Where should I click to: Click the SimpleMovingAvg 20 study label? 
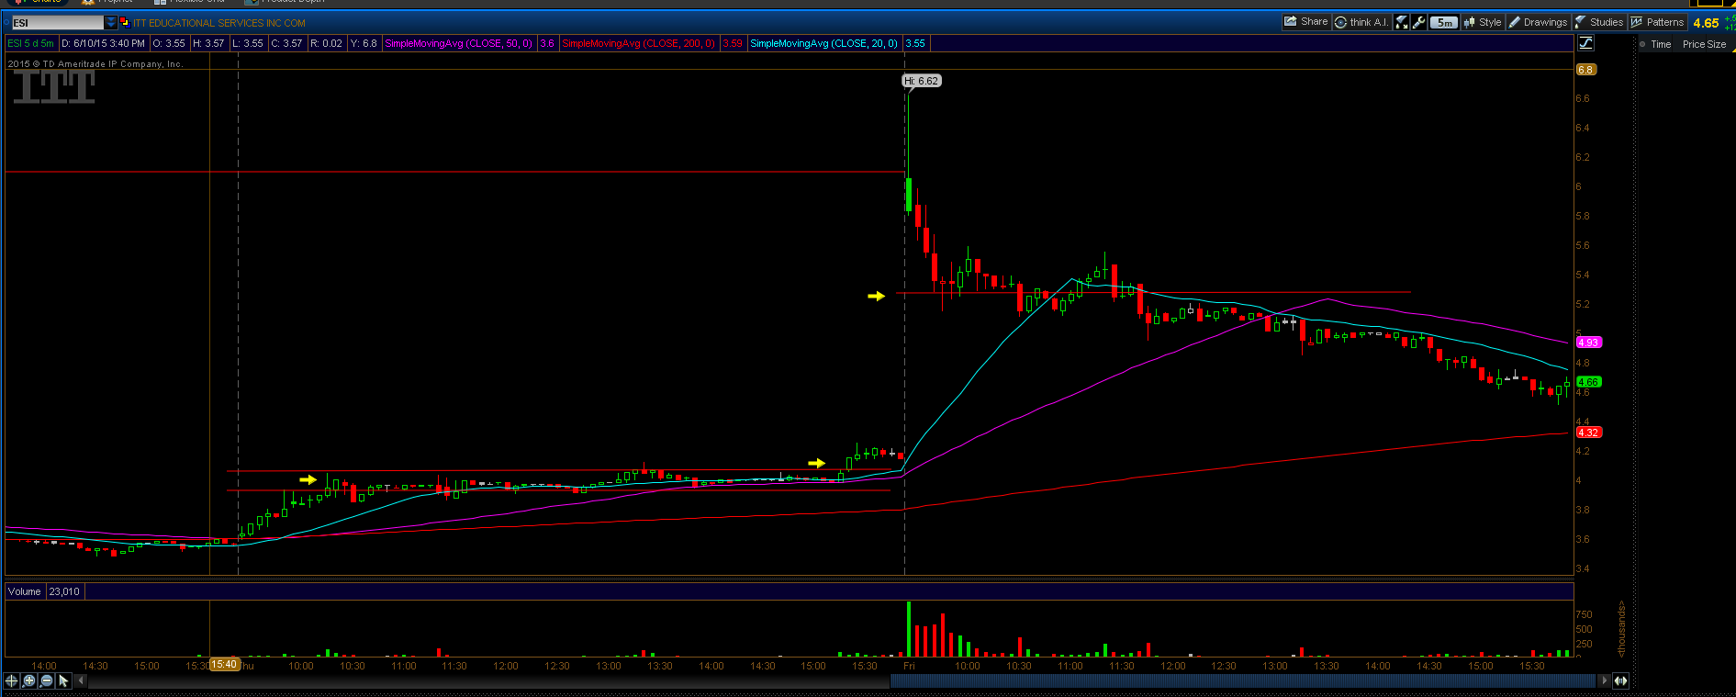coord(823,43)
